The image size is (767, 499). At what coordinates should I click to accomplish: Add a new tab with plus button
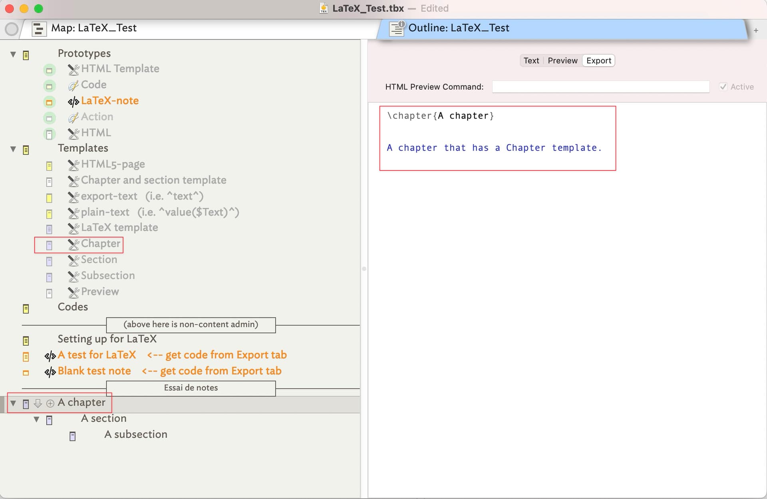[x=756, y=30]
